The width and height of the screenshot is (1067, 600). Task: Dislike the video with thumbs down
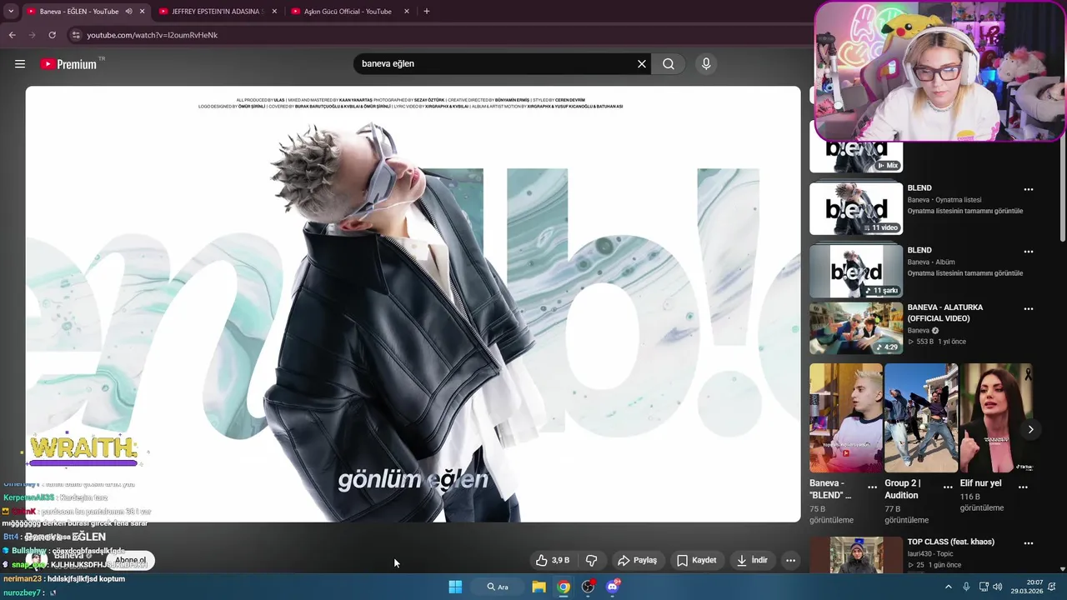[592, 560]
